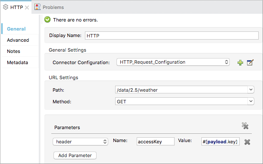Click the HTTP connector tab icon
263x164 pixels.
[x=6, y=7]
